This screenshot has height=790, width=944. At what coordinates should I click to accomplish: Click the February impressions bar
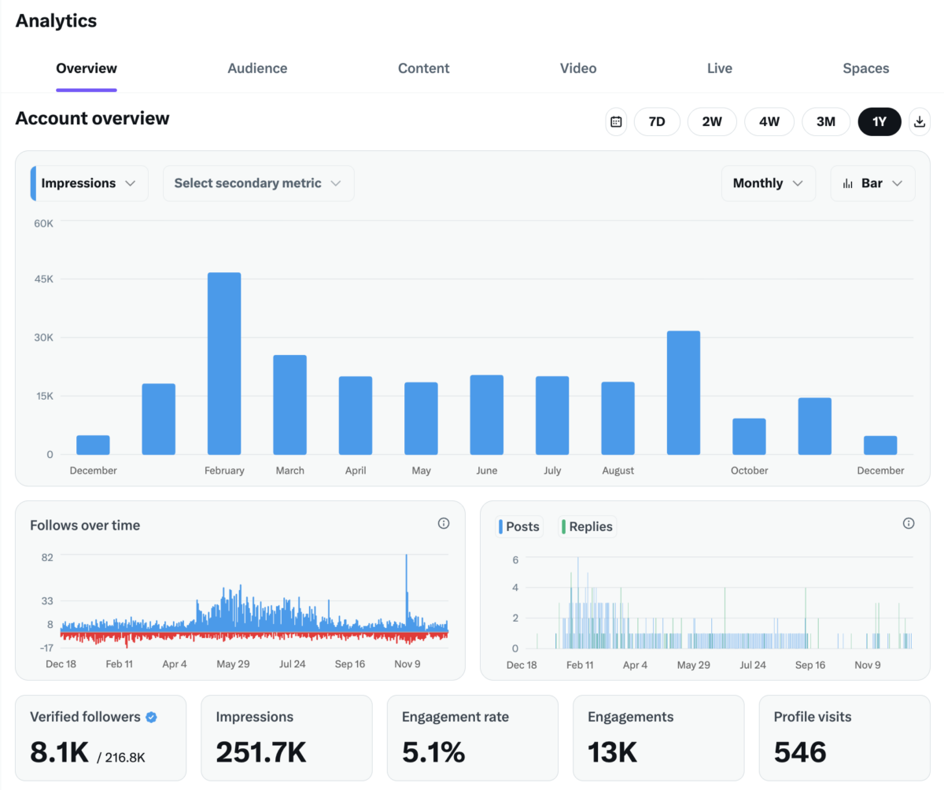pos(224,362)
